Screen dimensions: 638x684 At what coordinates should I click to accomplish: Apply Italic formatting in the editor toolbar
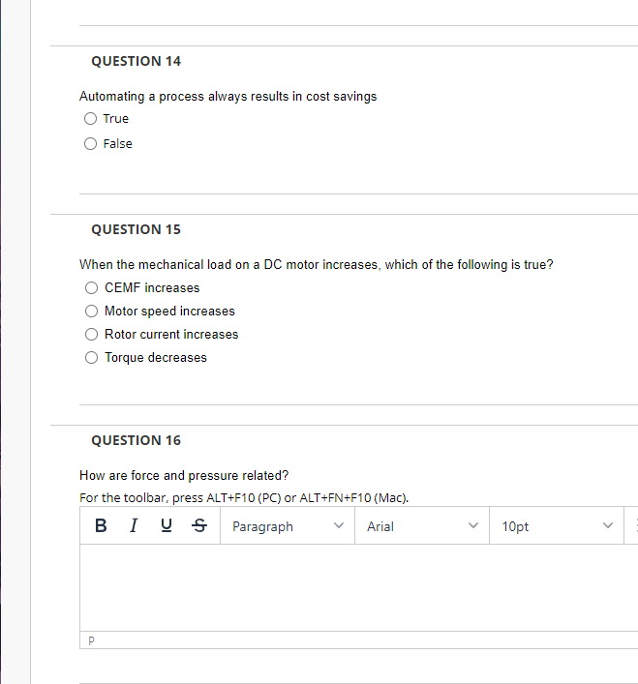coord(134,525)
